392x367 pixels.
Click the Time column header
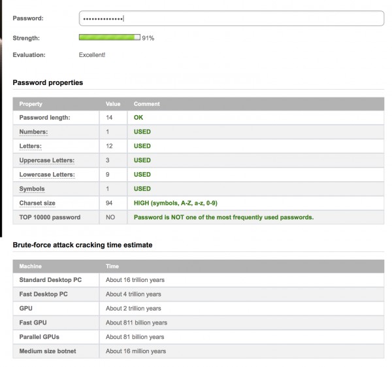click(x=112, y=266)
